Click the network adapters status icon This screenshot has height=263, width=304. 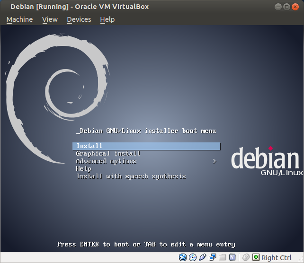[213, 257]
